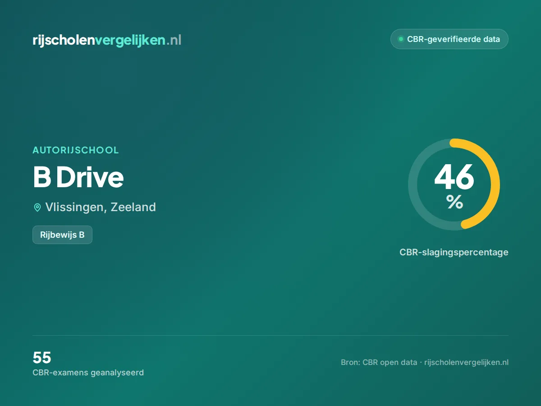This screenshot has width=541, height=406.
Task: Click the Bron: CBR open data source text
Action: 425,362
